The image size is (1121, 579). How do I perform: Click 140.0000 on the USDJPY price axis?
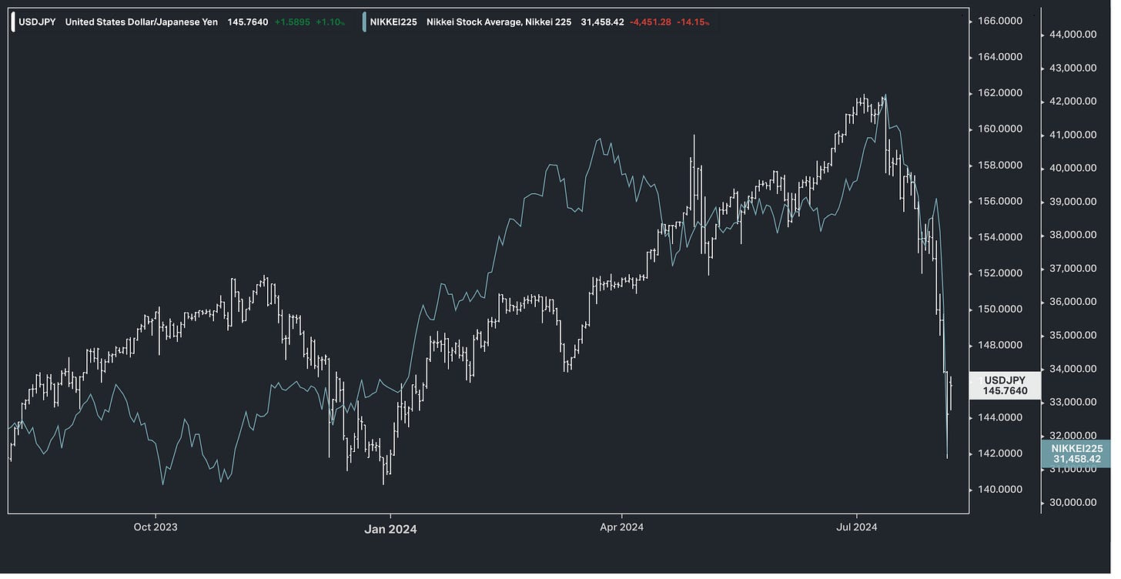(x=1000, y=490)
